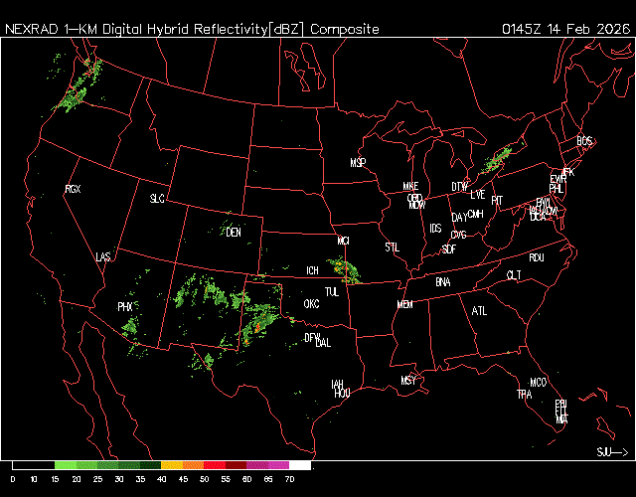The image size is (636, 497).
Task: Click the LAS station label
Action: point(103,257)
